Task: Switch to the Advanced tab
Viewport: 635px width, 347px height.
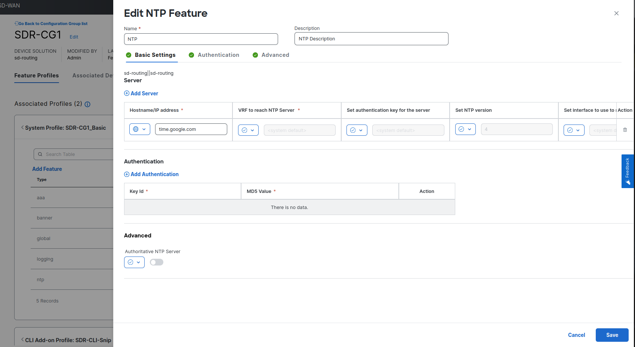Action: [x=275, y=55]
